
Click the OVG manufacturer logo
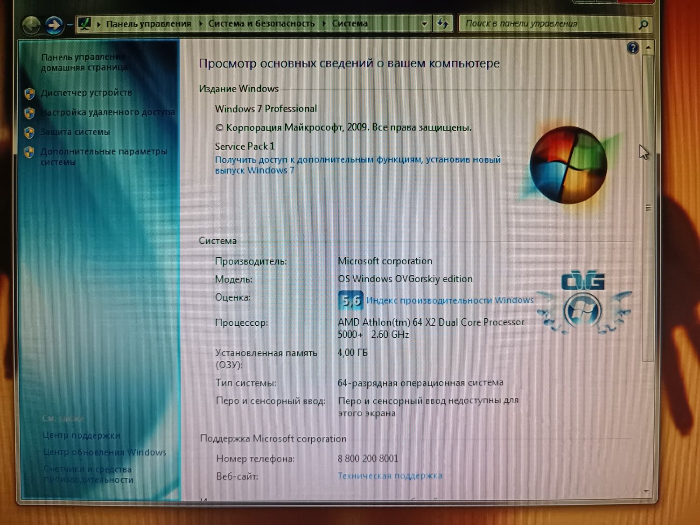583,302
